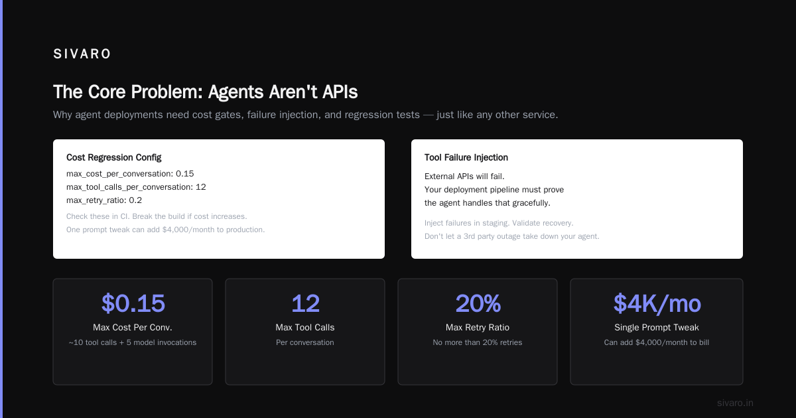The height and width of the screenshot is (418, 796).
Task: Click the '20%' stat value
Action: click(x=478, y=303)
